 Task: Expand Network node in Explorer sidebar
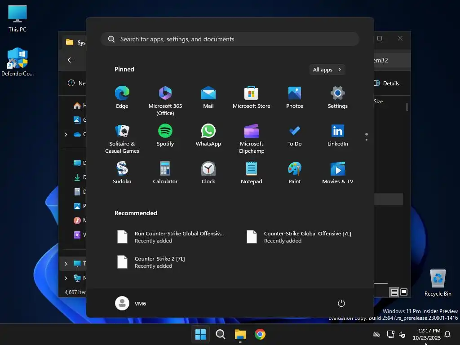[66, 278]
